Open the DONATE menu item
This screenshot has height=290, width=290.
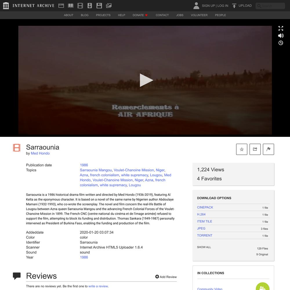pyautogui.click(x=140, y=15)
